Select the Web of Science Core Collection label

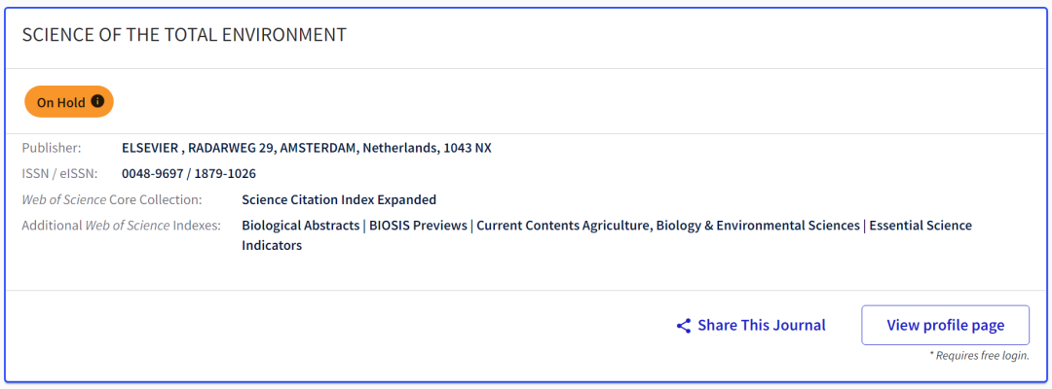tap(112, 199)
